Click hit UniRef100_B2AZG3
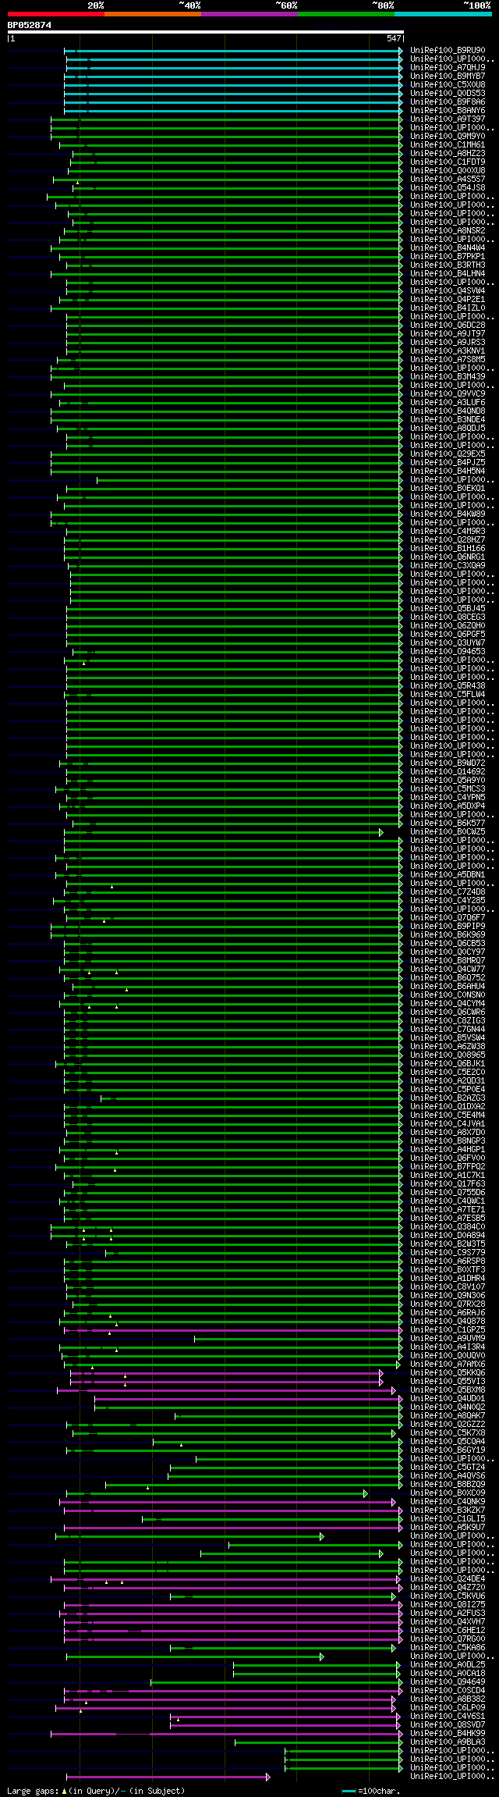Viewport: 499px width, 1797px height. [x=448, y=1098]
